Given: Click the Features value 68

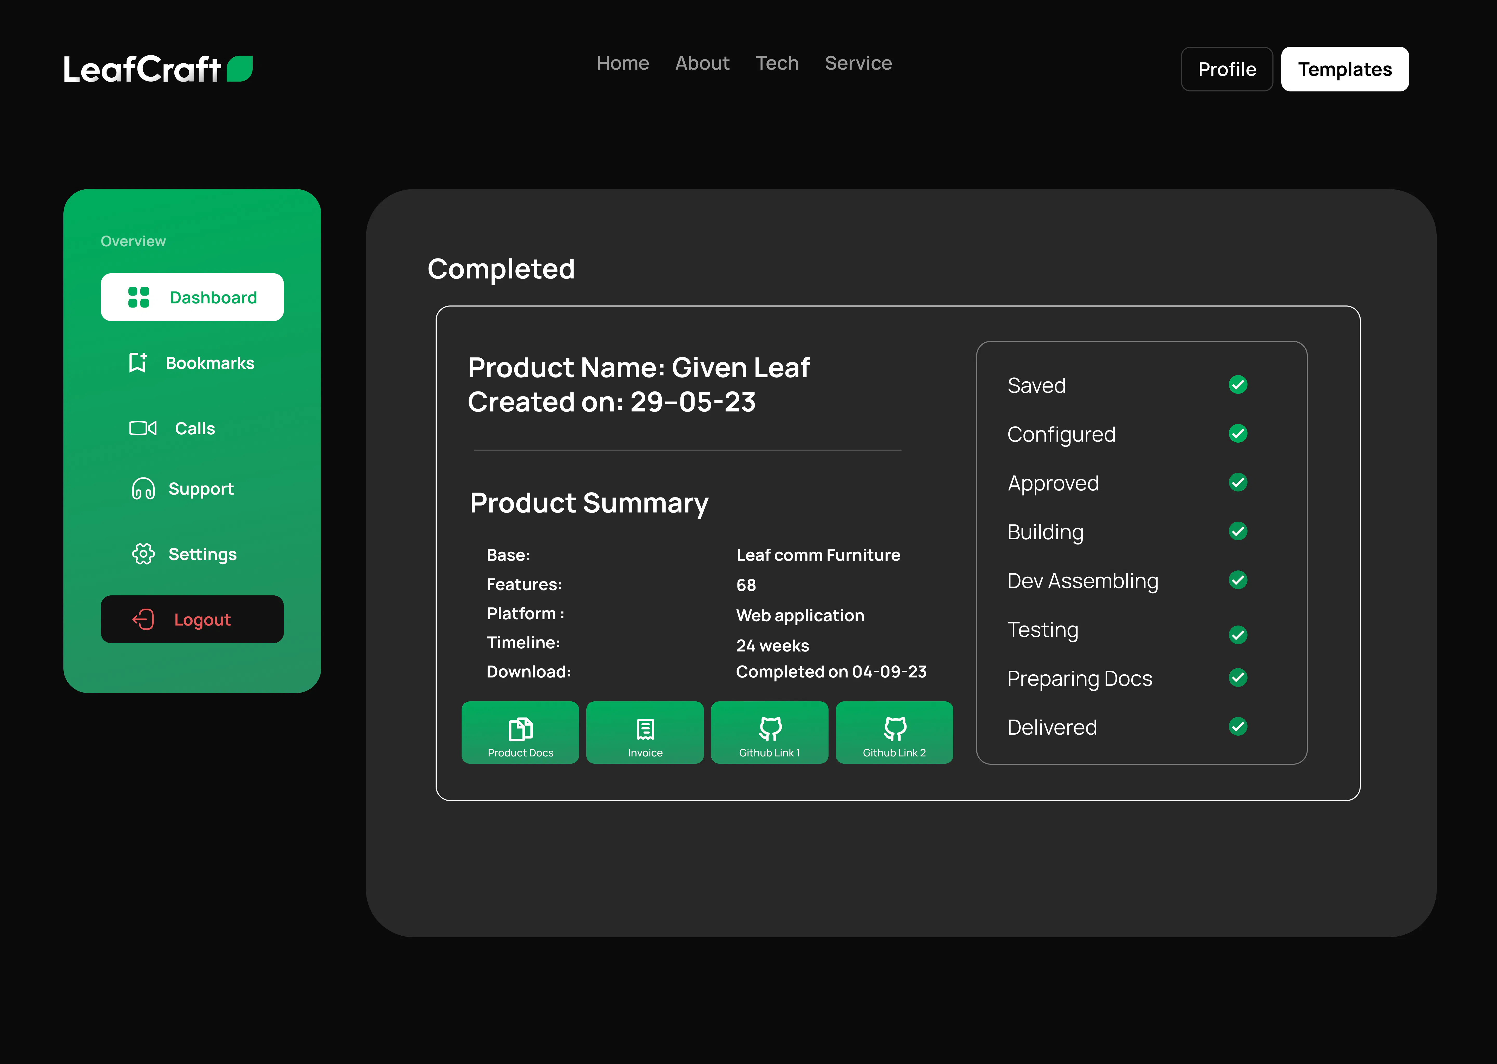Looking at the screenshot, I should click(x=746, y=585).
